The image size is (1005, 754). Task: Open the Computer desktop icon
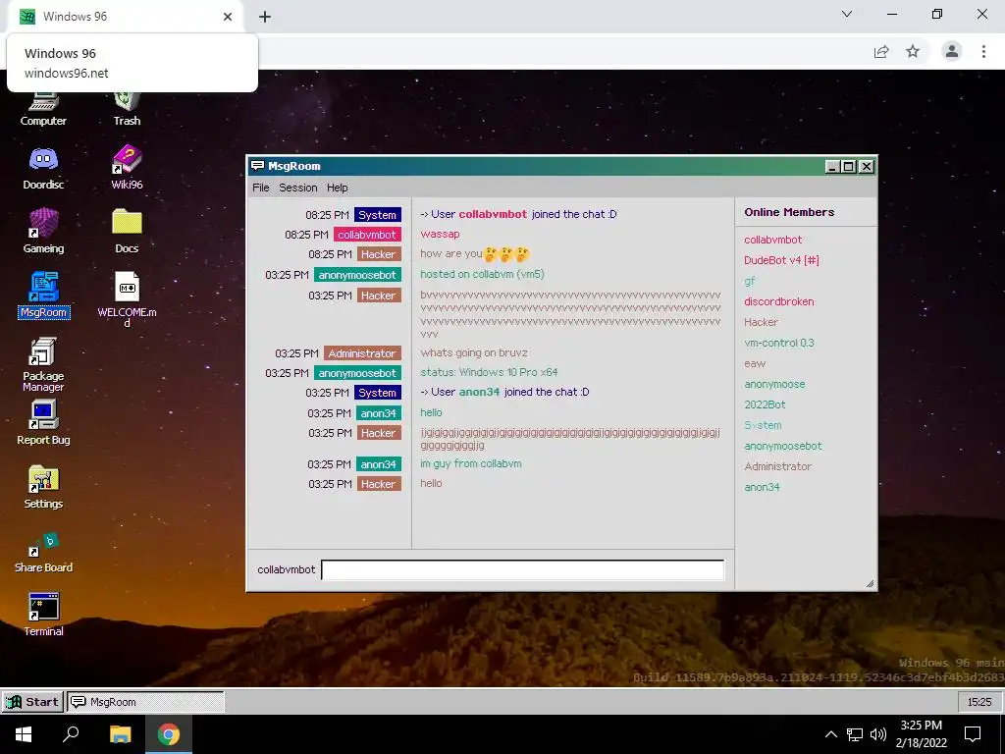pos(43,109)
